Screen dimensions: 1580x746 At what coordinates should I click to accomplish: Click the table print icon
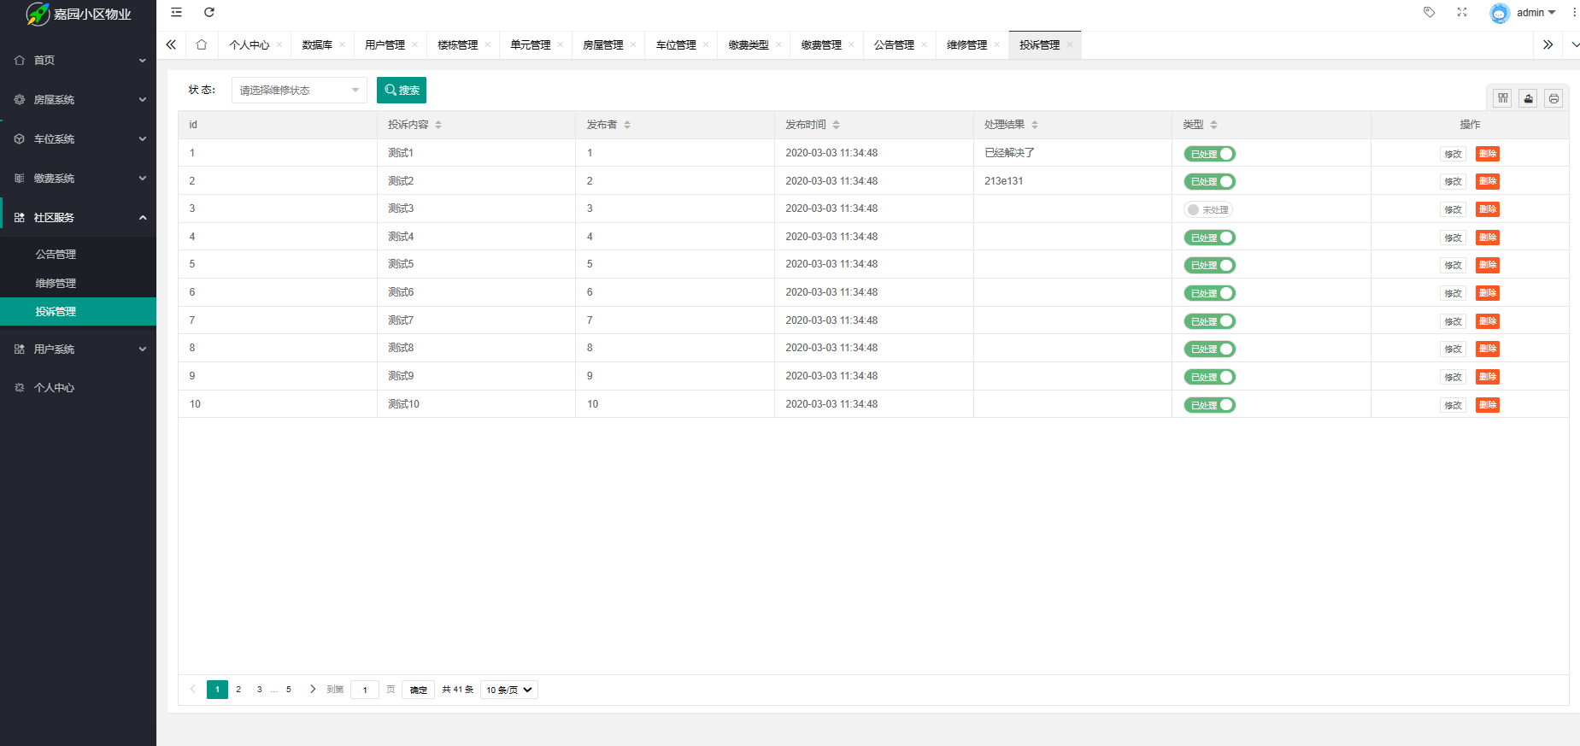click(x=1554, y=98)
